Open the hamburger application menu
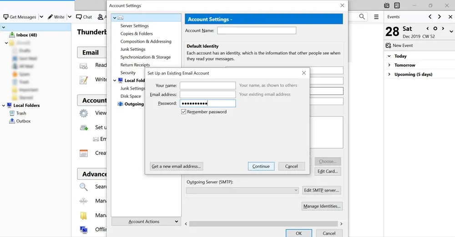 coord(376,17)
